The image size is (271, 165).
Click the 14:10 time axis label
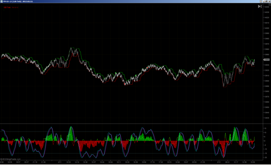pos(77,162)
